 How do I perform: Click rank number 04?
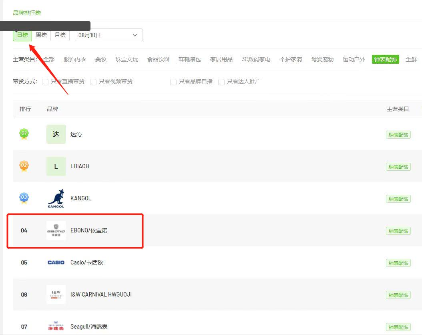click(x=24, y=230)
